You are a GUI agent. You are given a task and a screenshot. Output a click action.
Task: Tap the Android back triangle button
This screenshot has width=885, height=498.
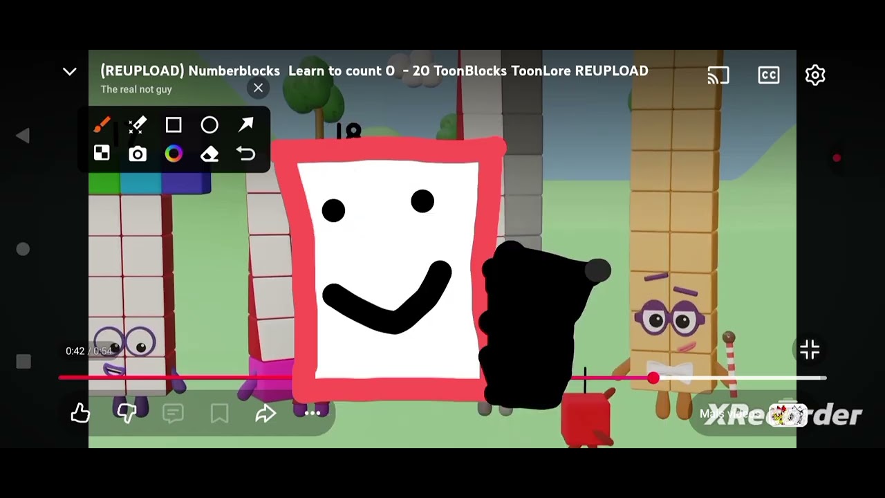point(23,136)
